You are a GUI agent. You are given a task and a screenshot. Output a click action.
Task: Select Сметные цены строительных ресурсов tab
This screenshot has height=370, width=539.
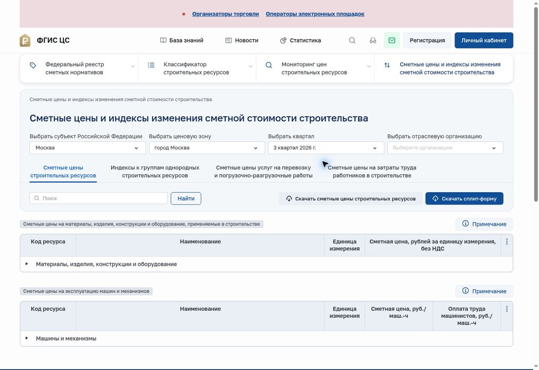(x=63, y=172)
